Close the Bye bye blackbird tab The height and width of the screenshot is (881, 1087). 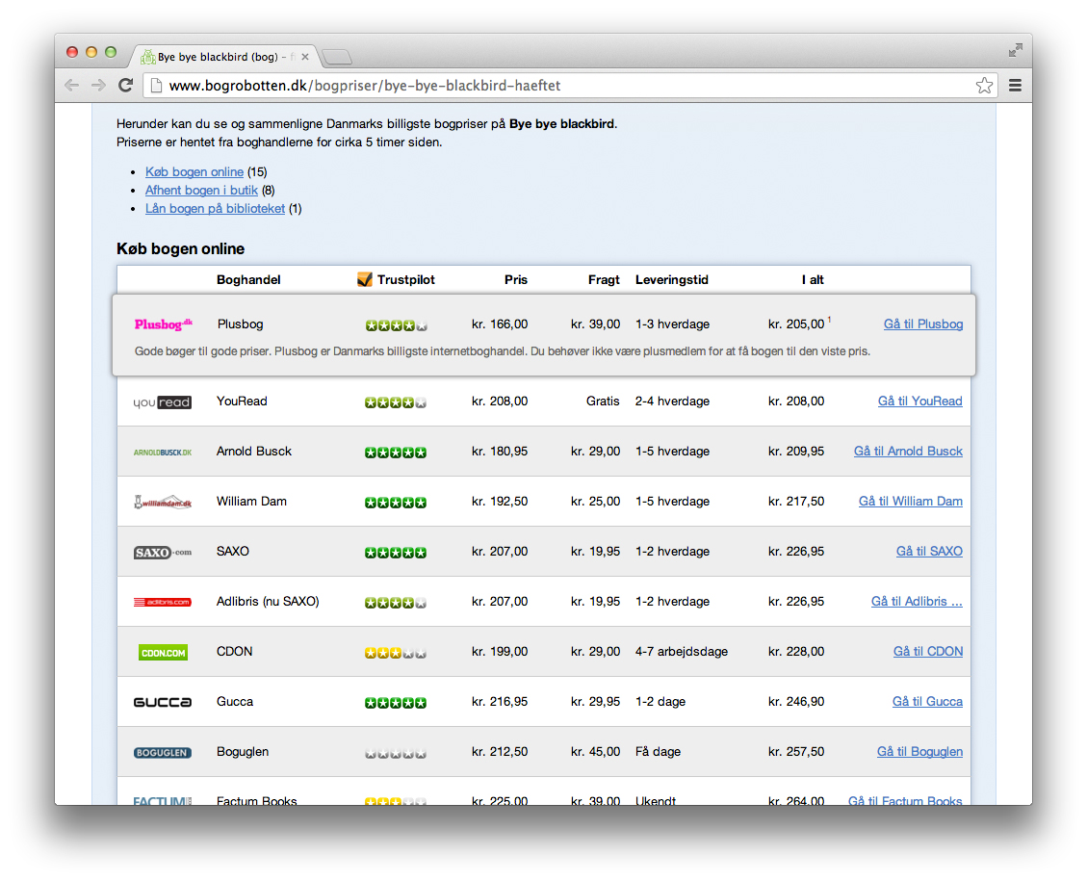305,57
